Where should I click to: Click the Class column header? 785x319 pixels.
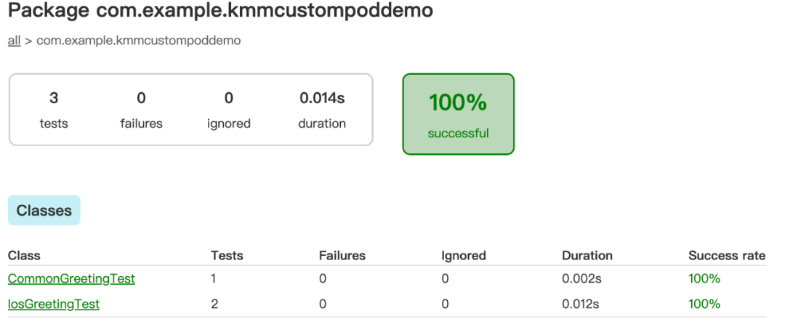pos(24,255)
